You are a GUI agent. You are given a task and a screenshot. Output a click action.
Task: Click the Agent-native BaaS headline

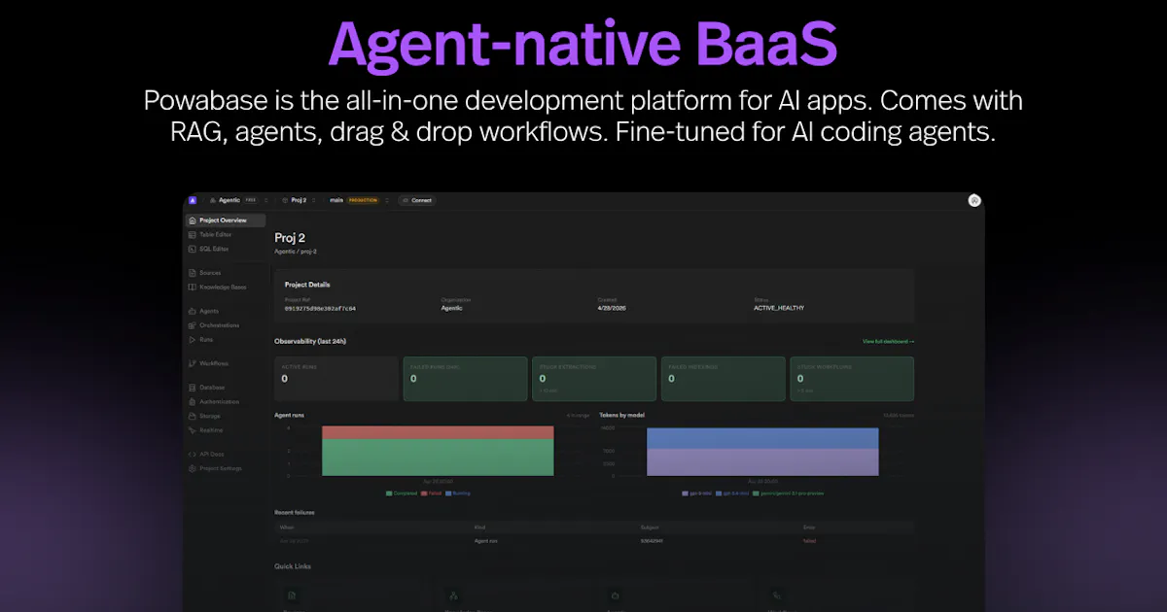[583, 43]
